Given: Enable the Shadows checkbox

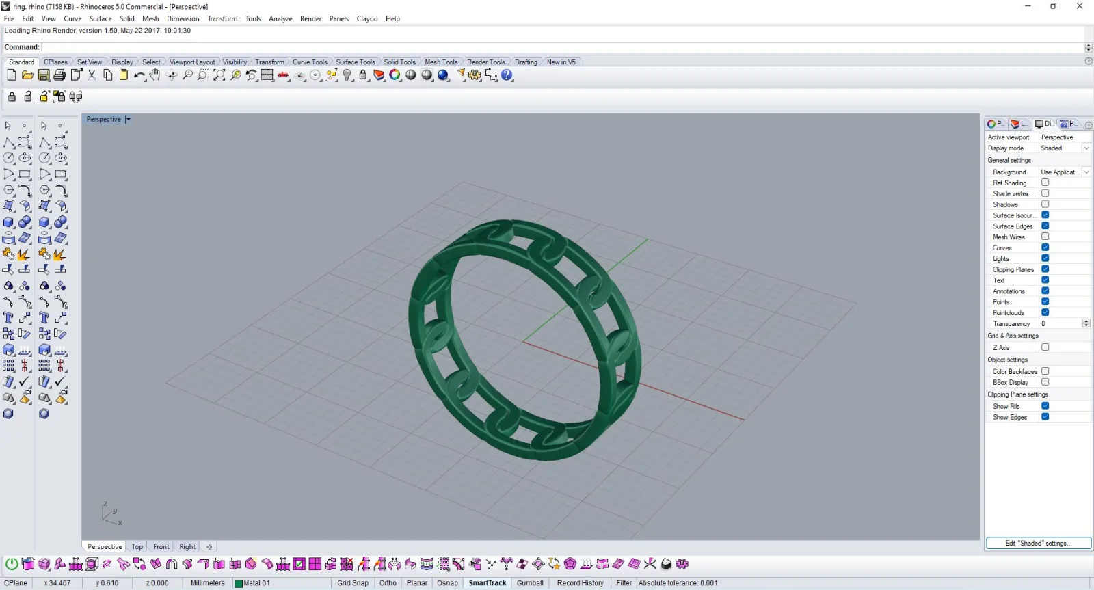Looking at the screenshot, I should click(1045, 204).
